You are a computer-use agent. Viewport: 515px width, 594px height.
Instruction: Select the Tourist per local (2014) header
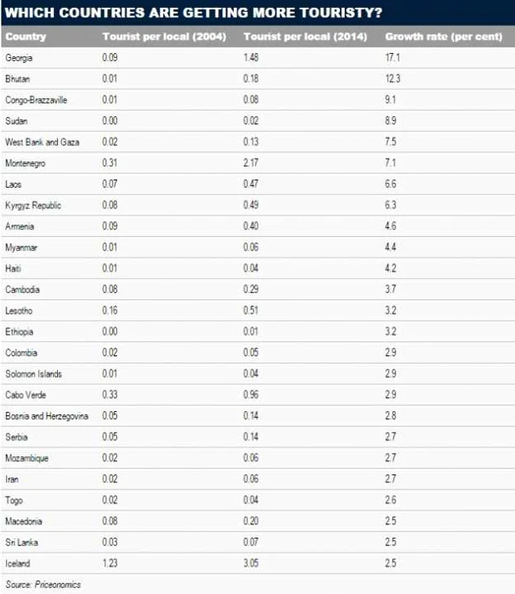(x=306, y=36)
